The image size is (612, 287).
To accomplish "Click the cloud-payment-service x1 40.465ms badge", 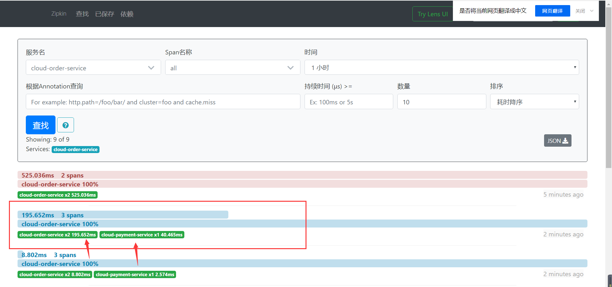I will coord(142,235).
